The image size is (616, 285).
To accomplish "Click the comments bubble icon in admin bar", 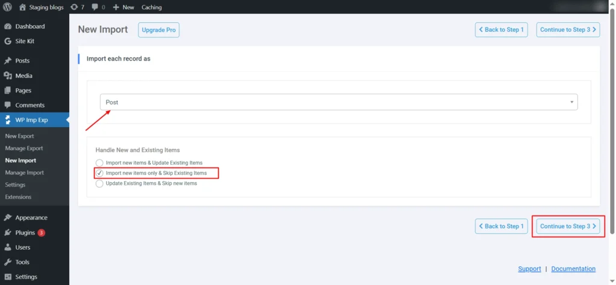I will point(95,7).
